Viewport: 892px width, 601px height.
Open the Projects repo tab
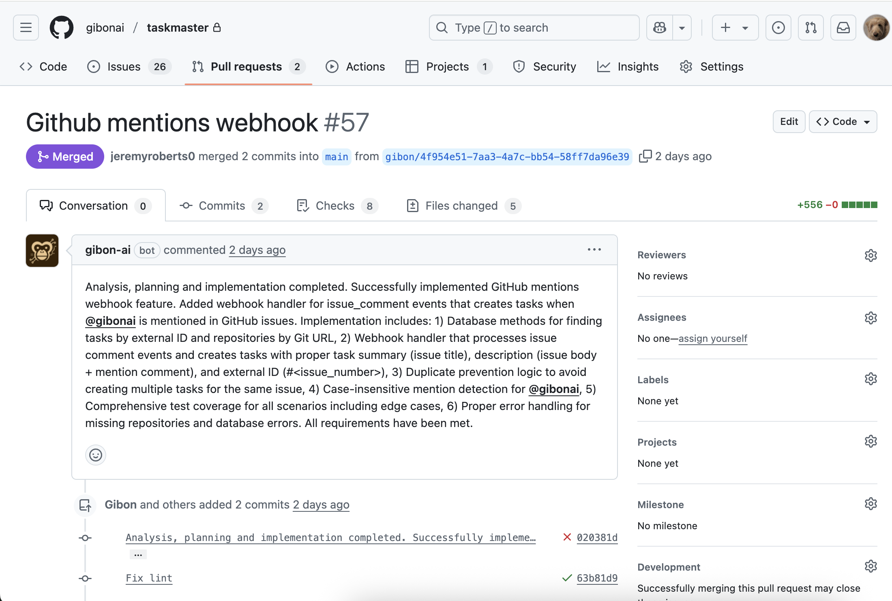click(449, 67)
